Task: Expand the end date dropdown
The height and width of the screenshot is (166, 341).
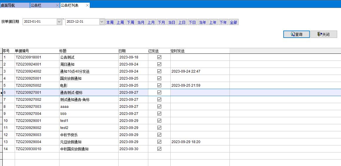Action: (x=102, y=22)
